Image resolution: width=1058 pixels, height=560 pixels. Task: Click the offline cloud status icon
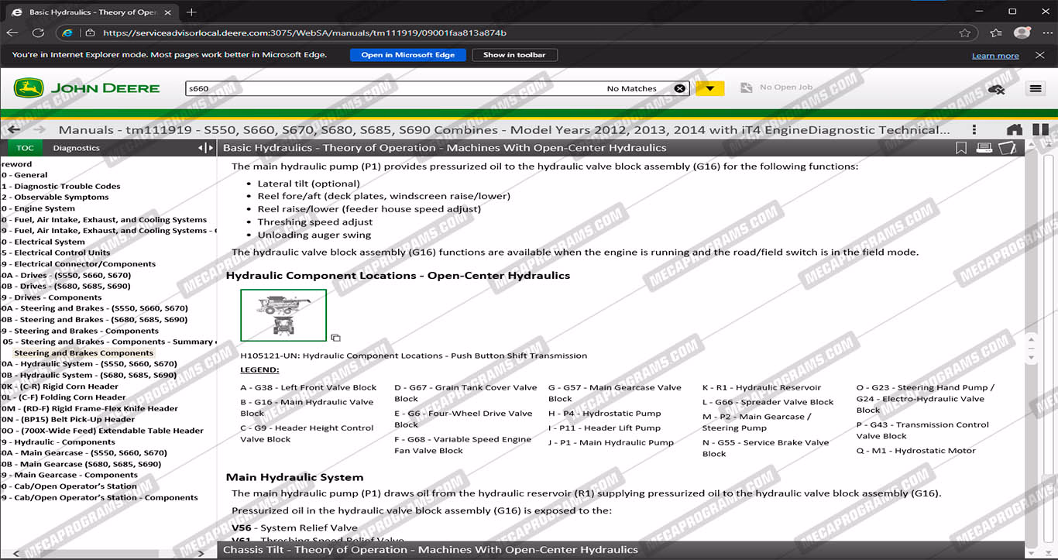[996, 89]
